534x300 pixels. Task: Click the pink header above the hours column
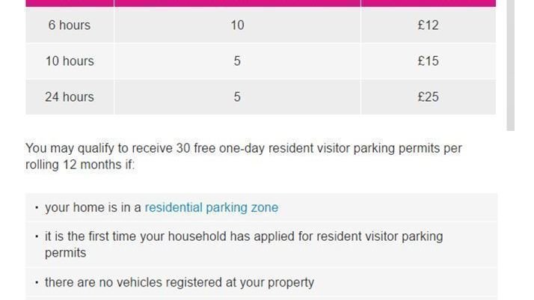[70, 3]
